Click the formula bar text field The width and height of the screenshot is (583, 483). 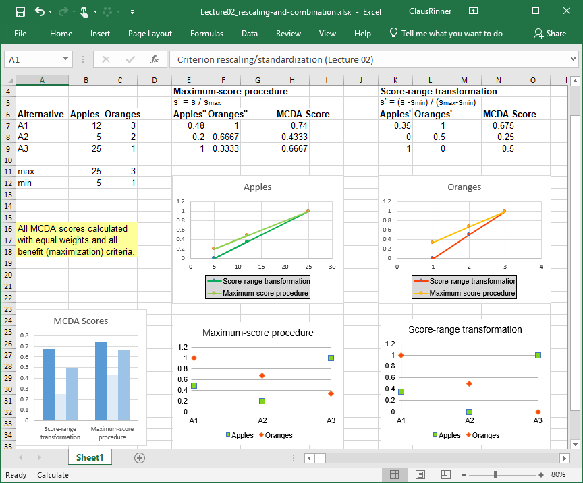[368, 59]
